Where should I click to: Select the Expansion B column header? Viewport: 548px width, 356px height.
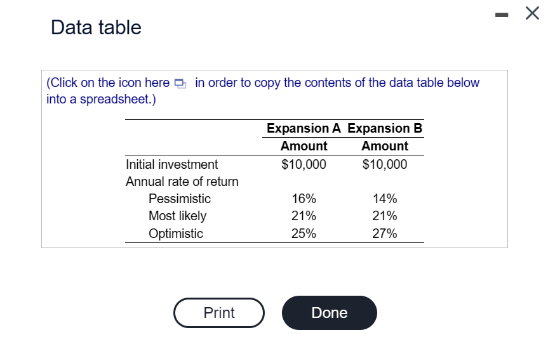pyautogui.click(x=385, y=128)
